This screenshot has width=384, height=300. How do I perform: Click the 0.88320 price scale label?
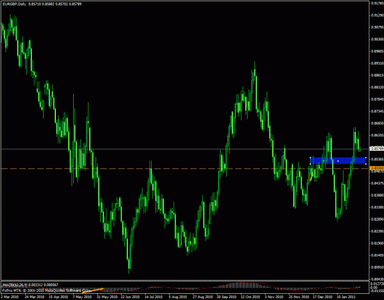(x=377, y=87)
